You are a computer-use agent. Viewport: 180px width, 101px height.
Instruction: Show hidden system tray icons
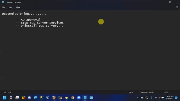tap(138, 98)
